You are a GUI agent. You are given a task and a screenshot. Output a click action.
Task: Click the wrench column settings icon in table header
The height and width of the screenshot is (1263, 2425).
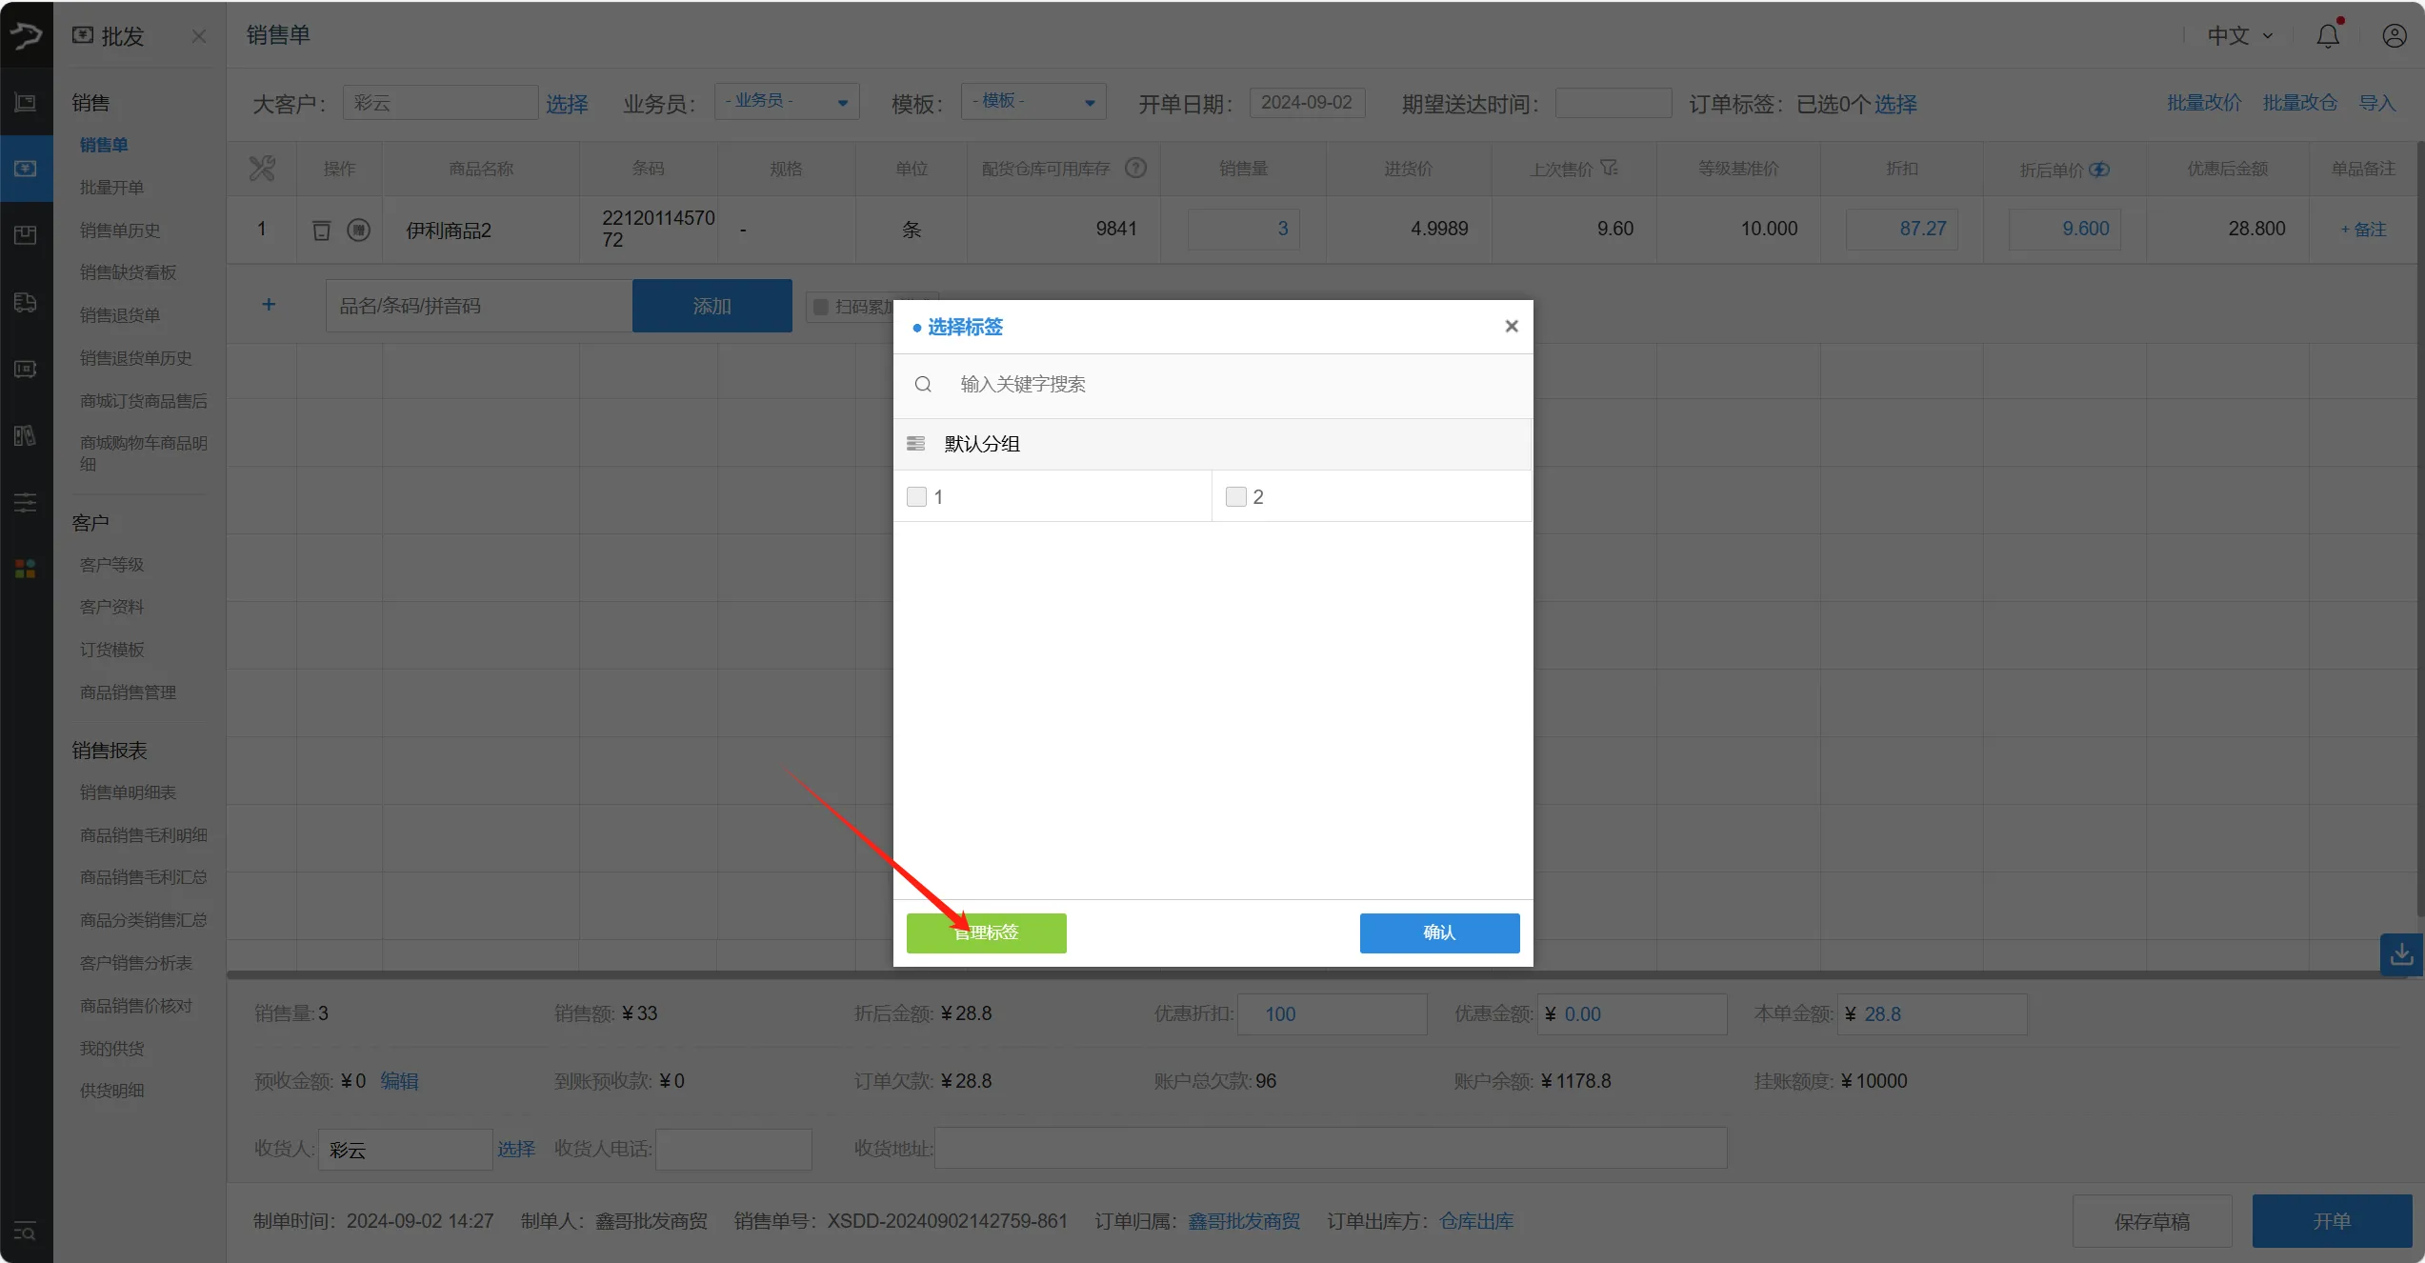(x=262, y=168)
